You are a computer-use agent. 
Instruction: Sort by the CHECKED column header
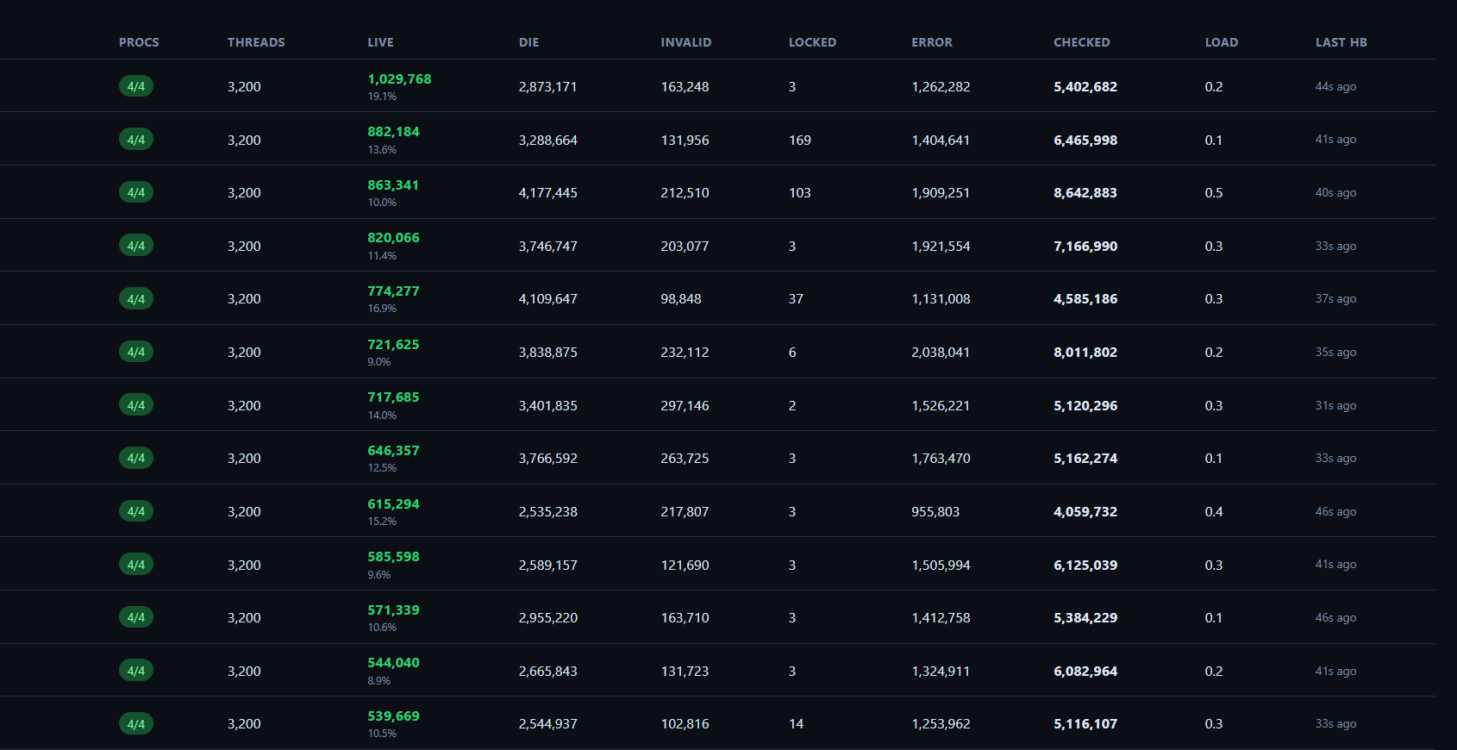[1082, 42]
